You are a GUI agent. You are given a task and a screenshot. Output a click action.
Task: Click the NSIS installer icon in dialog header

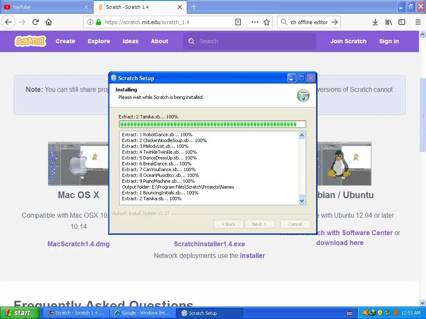click(303, 96)
